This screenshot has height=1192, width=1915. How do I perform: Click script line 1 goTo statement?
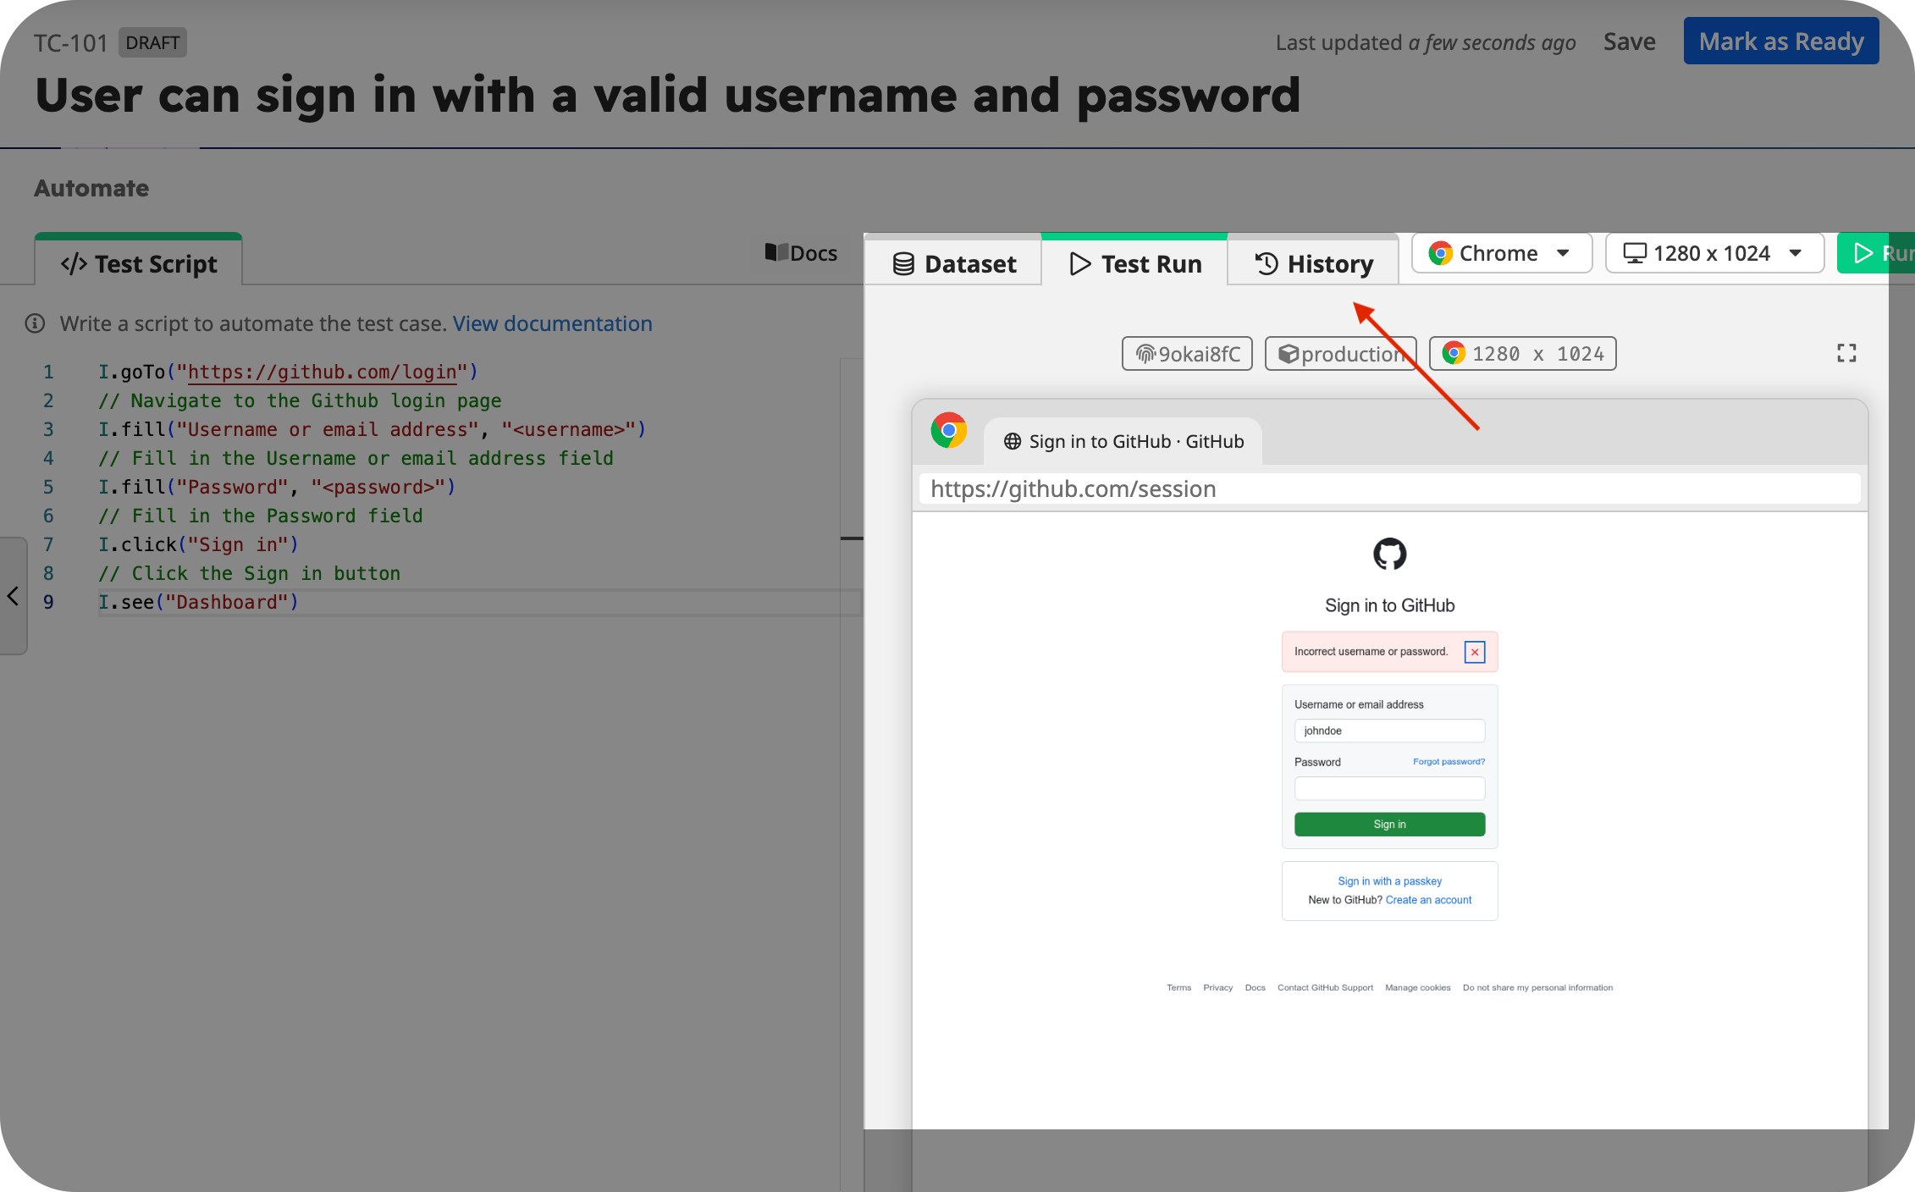point(288,372)
